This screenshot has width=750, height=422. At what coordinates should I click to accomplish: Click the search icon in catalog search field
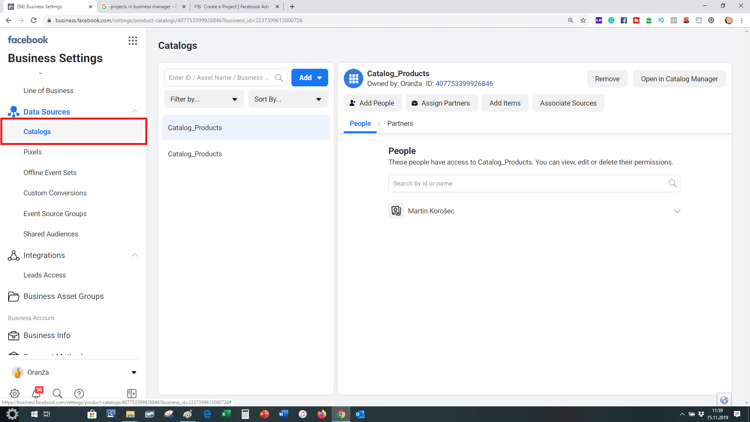(279, 78)
